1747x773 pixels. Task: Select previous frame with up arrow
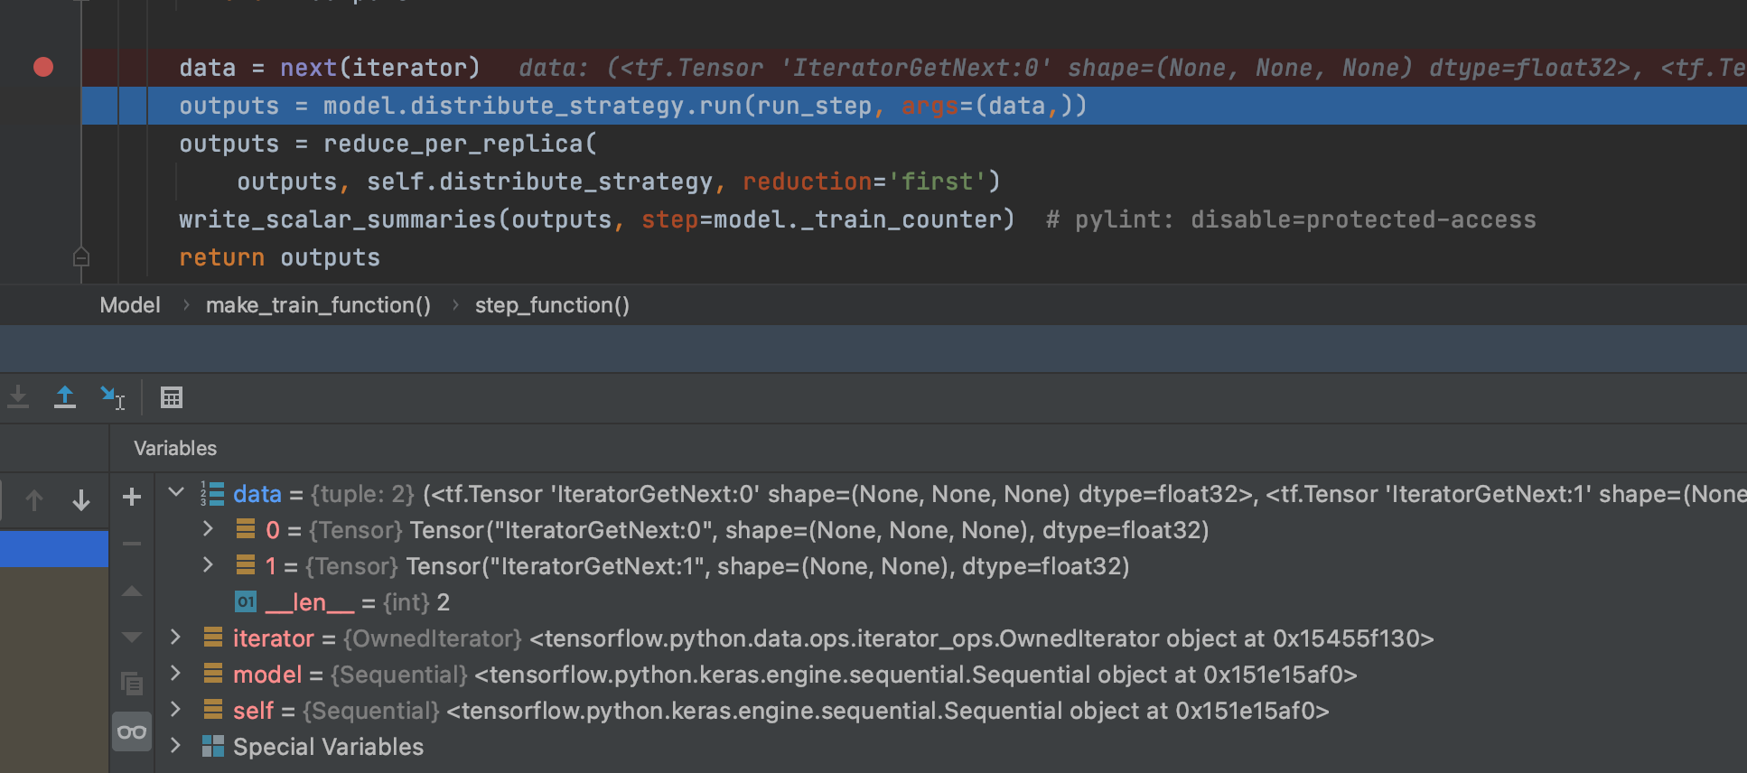click(34, 500)
